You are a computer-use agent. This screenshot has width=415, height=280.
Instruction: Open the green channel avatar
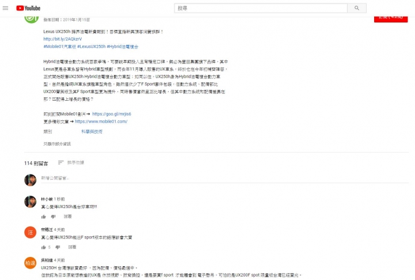pos(32,20)
